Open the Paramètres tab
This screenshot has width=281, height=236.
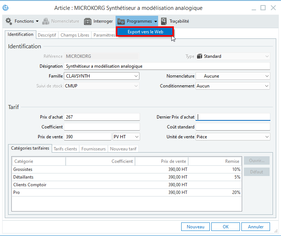pyautogui.click(x=104, y=35)
